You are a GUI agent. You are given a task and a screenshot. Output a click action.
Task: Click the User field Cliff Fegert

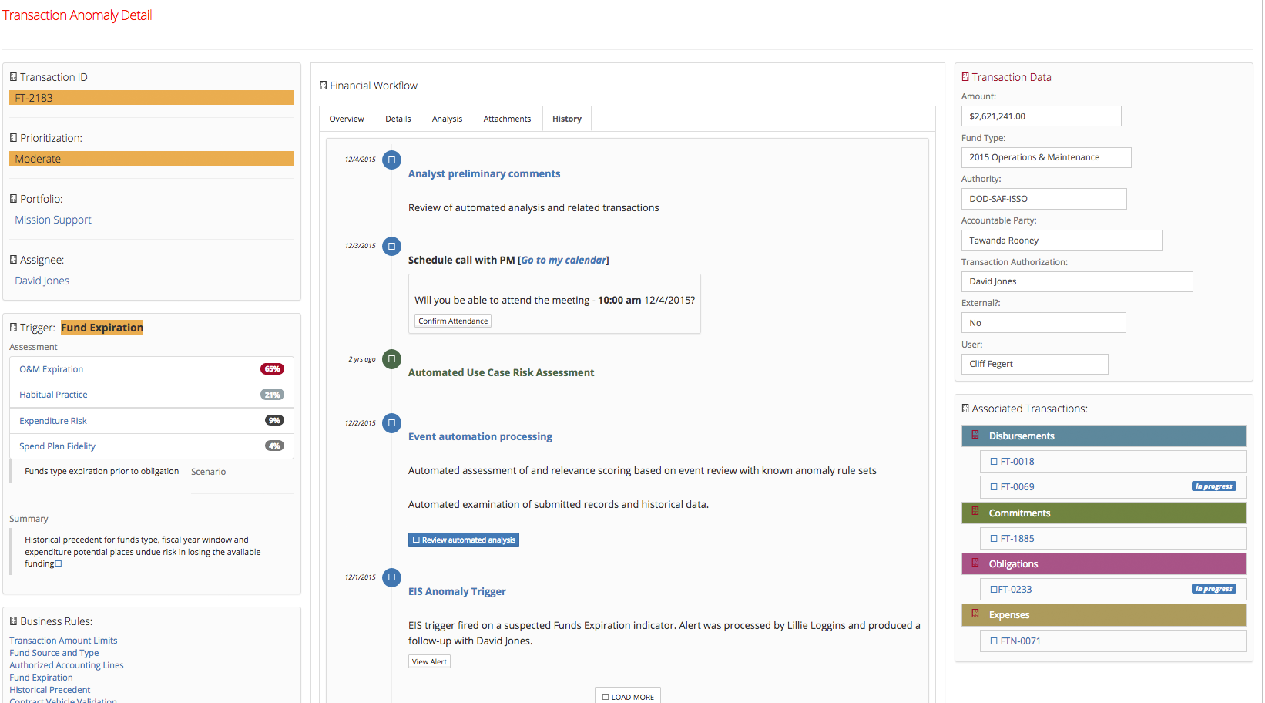pos(1035,364)
